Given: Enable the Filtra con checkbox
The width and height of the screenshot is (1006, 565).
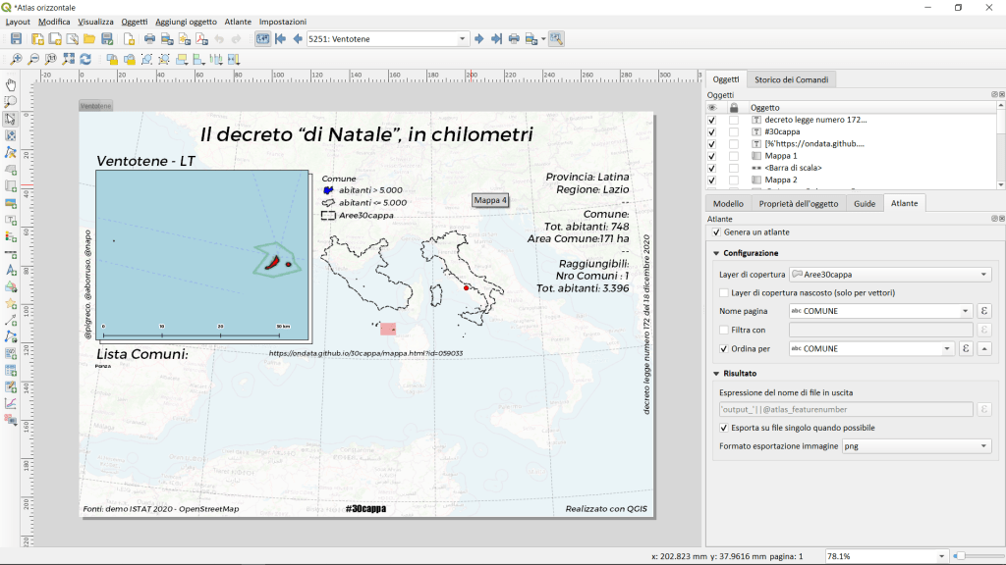Looking at the screenshot, I should [724, 330].
